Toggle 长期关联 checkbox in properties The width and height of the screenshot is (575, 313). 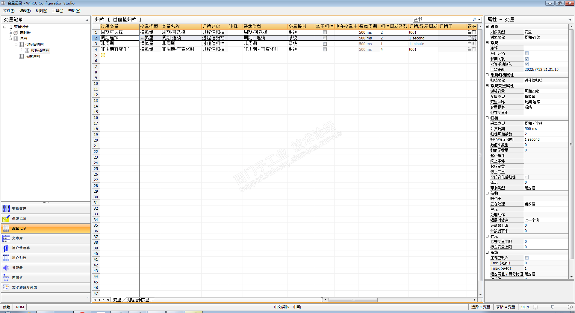click(x=526, y=59)
